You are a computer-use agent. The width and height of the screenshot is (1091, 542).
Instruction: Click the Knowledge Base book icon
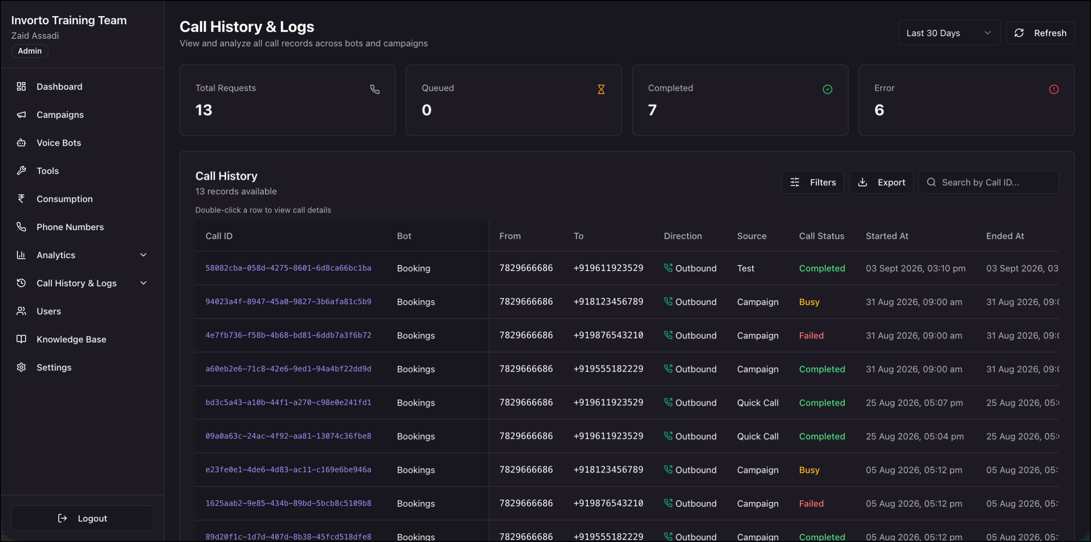pos(21,339)
